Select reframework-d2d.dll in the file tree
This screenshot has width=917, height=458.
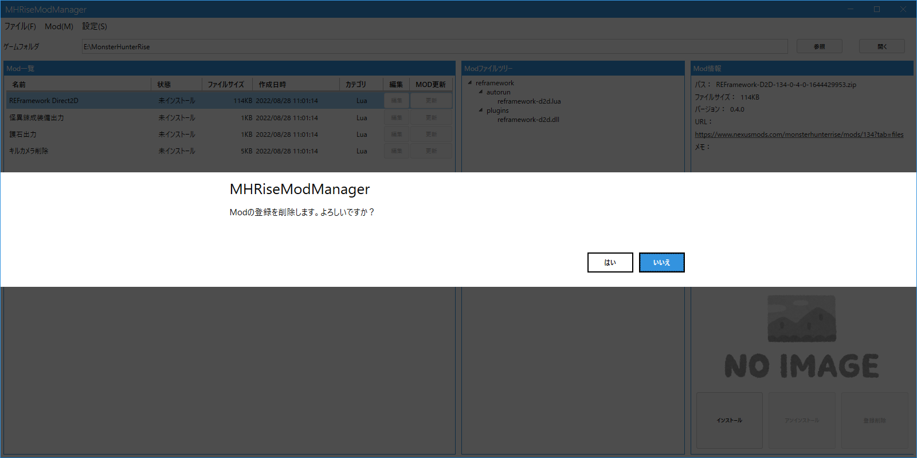pyautogui.click(x=528, y=120)
